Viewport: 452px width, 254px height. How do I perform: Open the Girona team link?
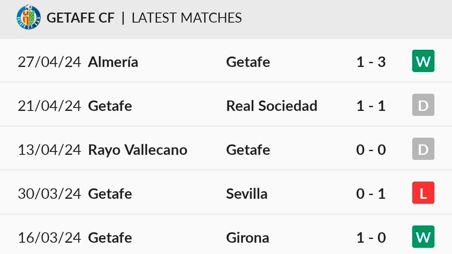(x=248, y=238)
